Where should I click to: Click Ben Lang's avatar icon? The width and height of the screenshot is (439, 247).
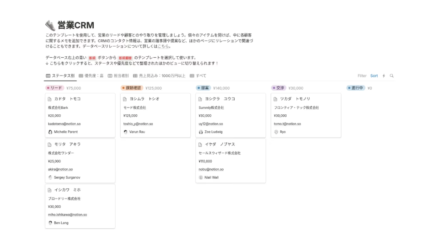[x=50, y=223]
